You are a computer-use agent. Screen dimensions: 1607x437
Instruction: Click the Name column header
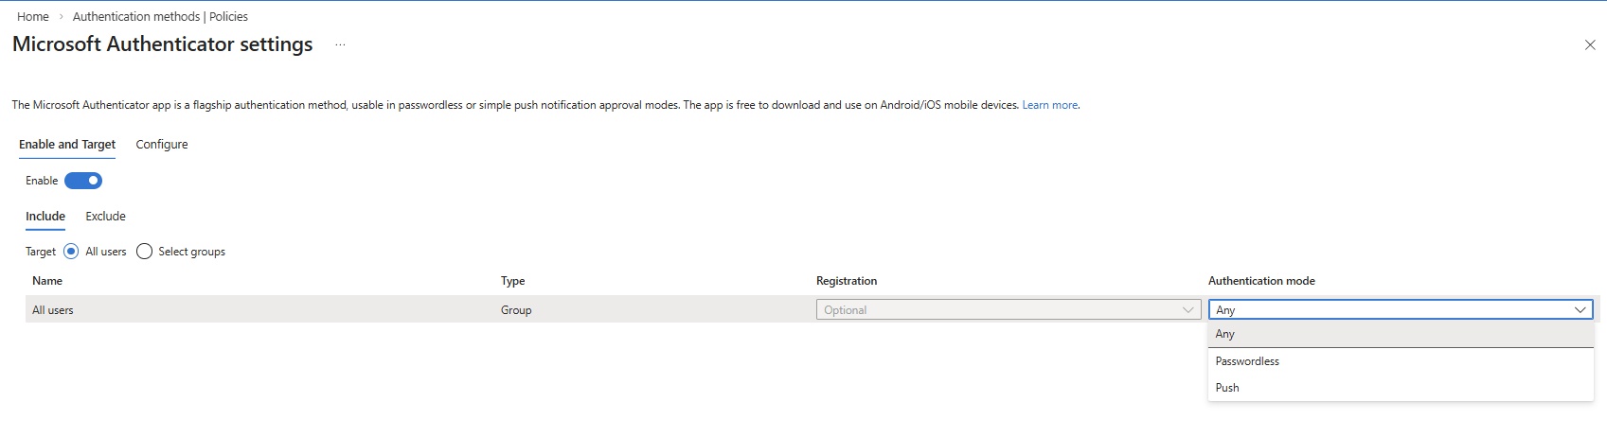(47, 281)
